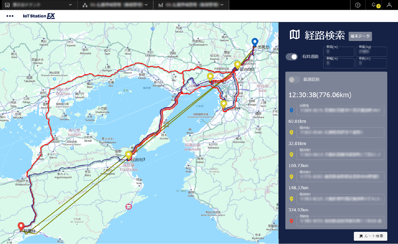398x244 pixels.
Task: Click blue pin icon beside 出発地 field
Action: (291, 111)
